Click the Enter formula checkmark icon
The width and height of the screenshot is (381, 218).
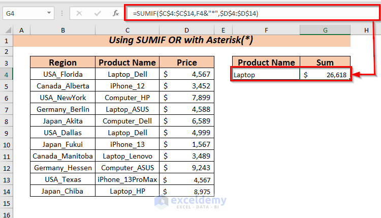coord(98,13)
